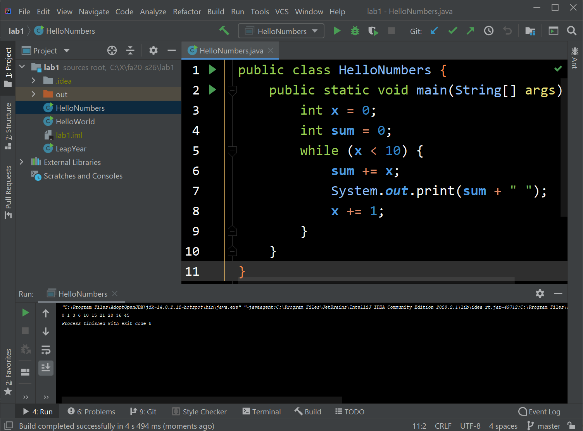The width and height of the screenshot is (583, 431).
Task: Click the Run console horizontal scrollbar
Action: (x=202, y=400)
